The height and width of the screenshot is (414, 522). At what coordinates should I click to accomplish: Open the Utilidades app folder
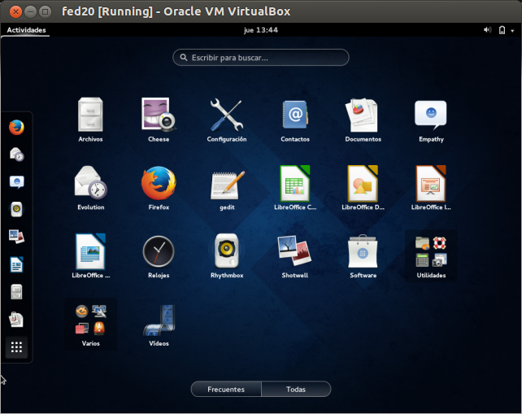click(431, 255)
